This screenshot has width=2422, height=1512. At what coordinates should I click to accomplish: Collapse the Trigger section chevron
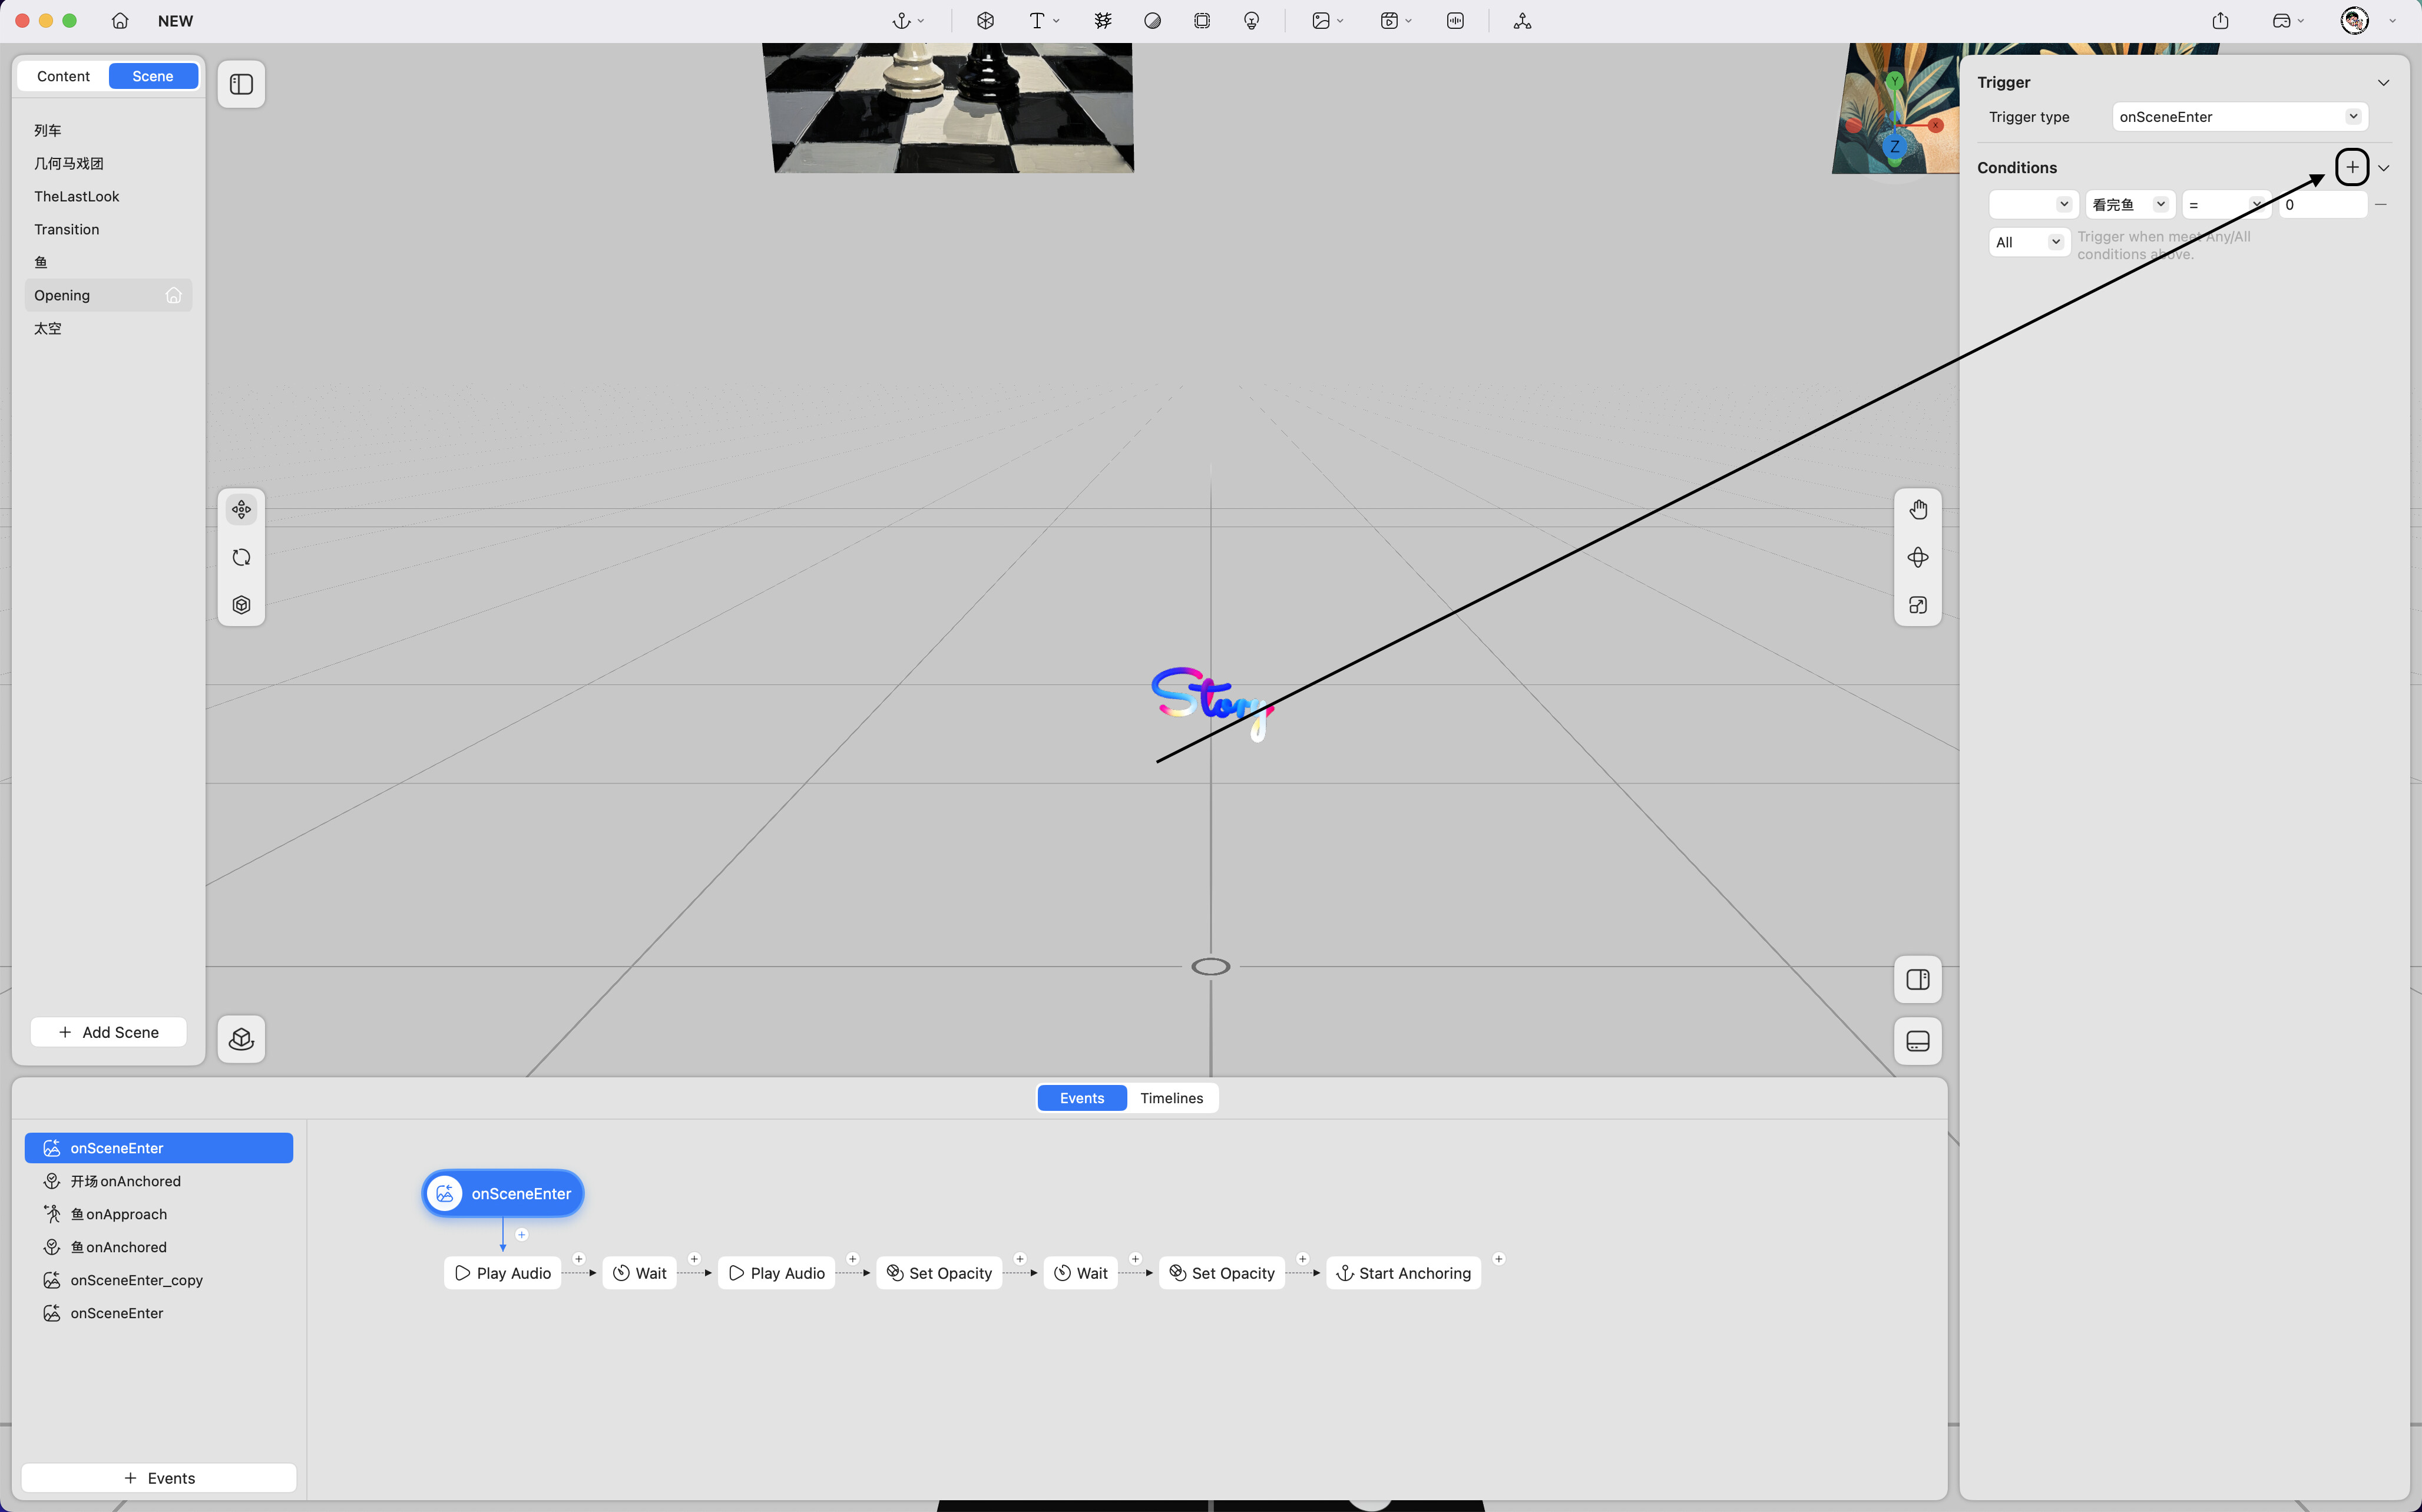2383,83
